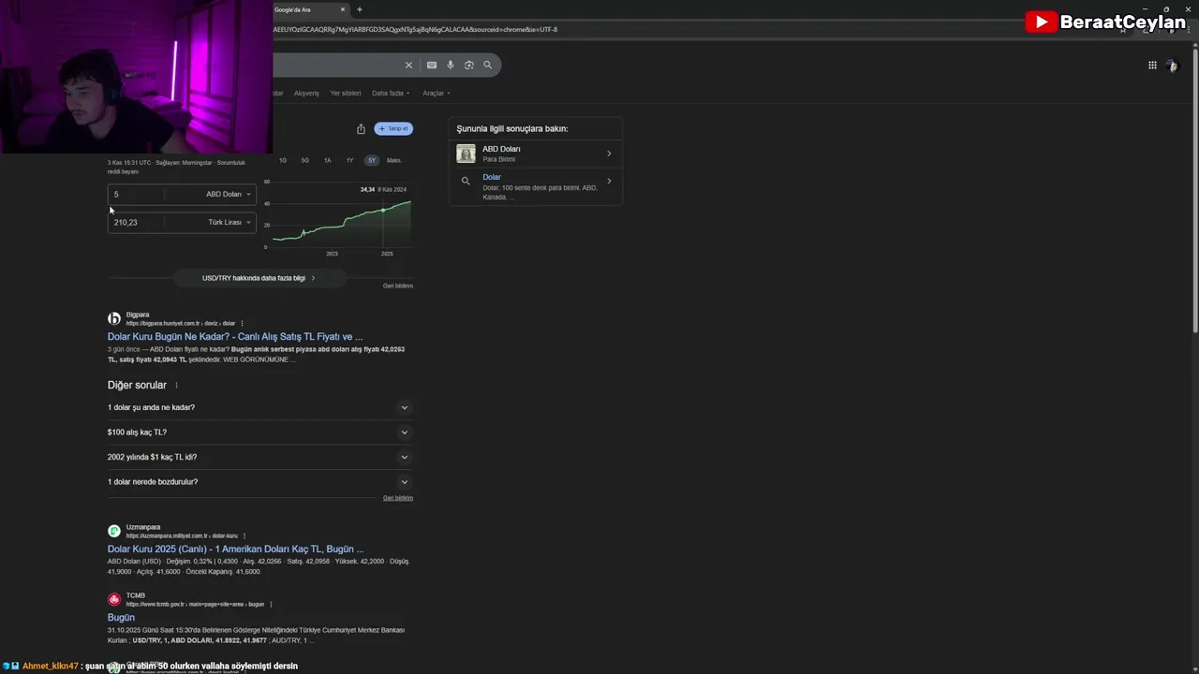Open the Google account avatar

pos(1172,65)
